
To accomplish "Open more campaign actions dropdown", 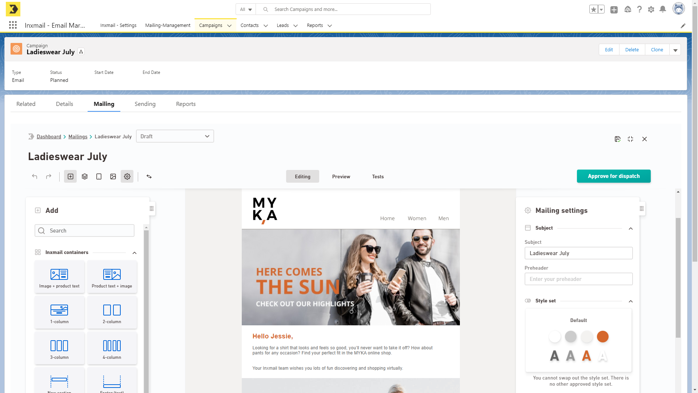I will [x=675, y=50].
